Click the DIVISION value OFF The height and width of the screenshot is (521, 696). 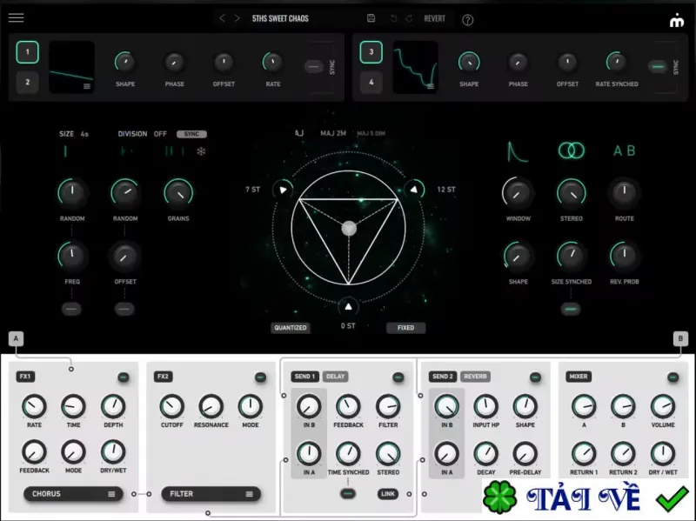click(160, 134)
